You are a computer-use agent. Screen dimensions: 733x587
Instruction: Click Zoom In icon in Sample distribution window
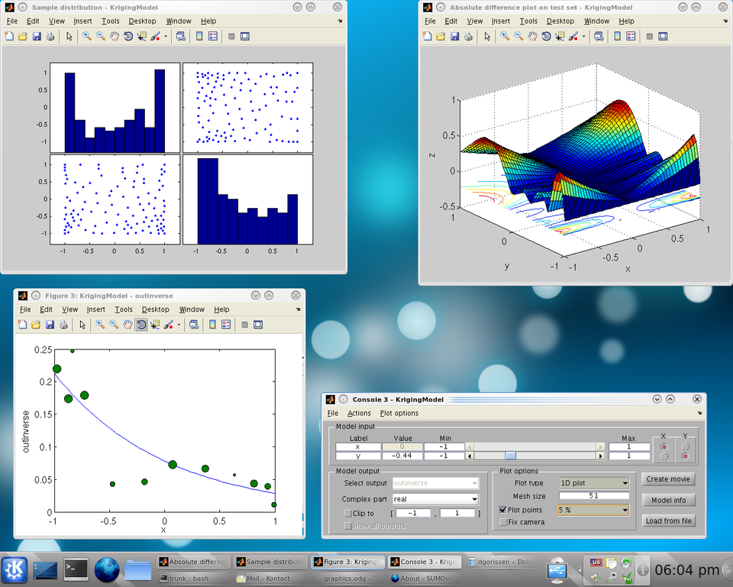click(x=87, y=36)
